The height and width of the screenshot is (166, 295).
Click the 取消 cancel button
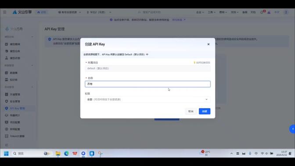tap(191, 111)
